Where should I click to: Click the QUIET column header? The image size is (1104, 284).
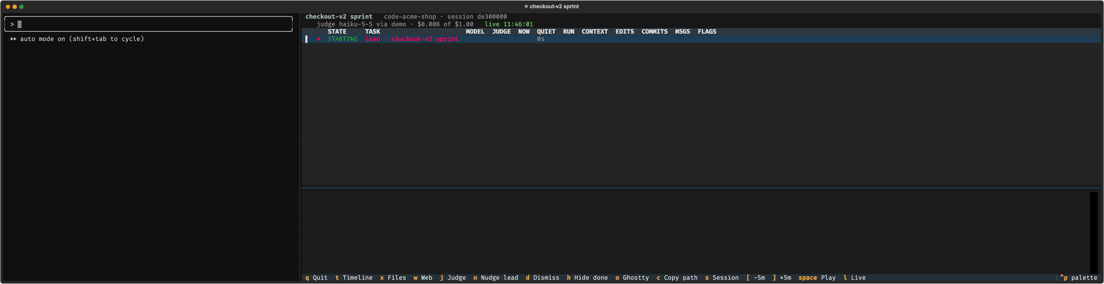pos(546,32)
